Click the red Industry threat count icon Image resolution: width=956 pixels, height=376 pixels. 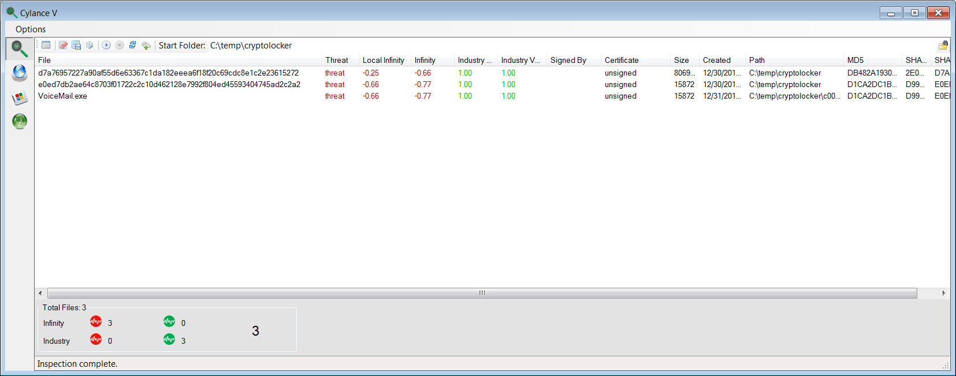96,339
